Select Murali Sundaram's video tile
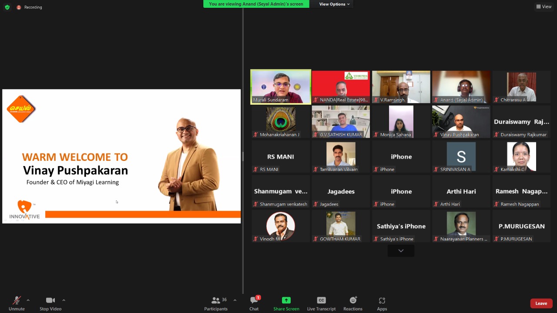Viewport: 557px width, 313px height. click(281, 87)
